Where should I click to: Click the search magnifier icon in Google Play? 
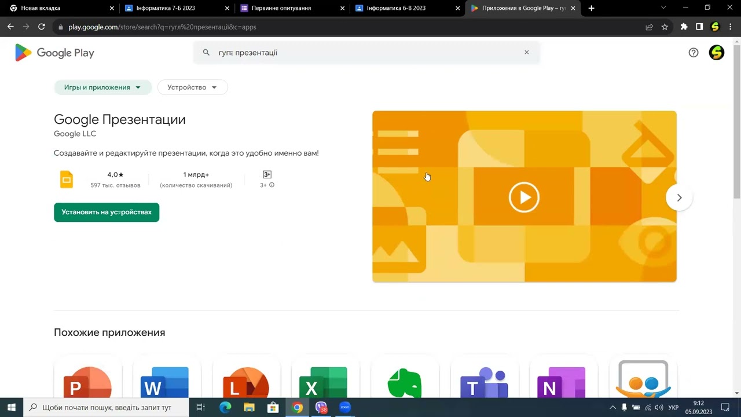[x=206, y=53]
